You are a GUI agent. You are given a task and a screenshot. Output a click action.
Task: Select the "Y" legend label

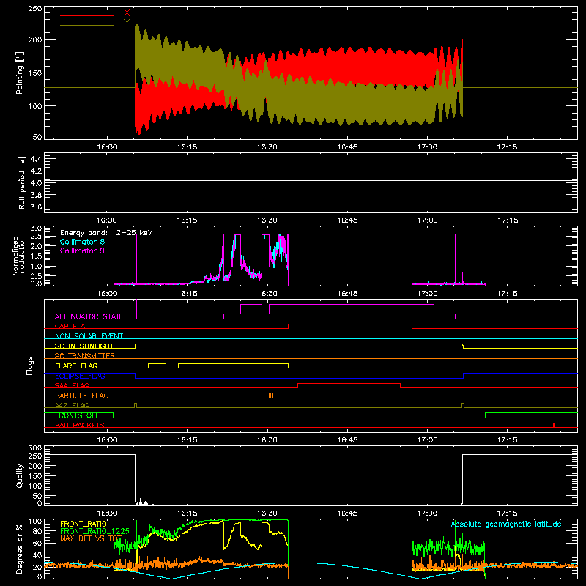[127, 23]
